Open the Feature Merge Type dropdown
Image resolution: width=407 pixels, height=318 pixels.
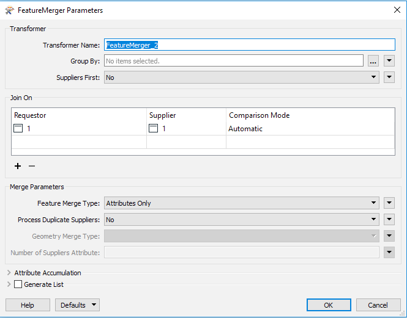241,203
